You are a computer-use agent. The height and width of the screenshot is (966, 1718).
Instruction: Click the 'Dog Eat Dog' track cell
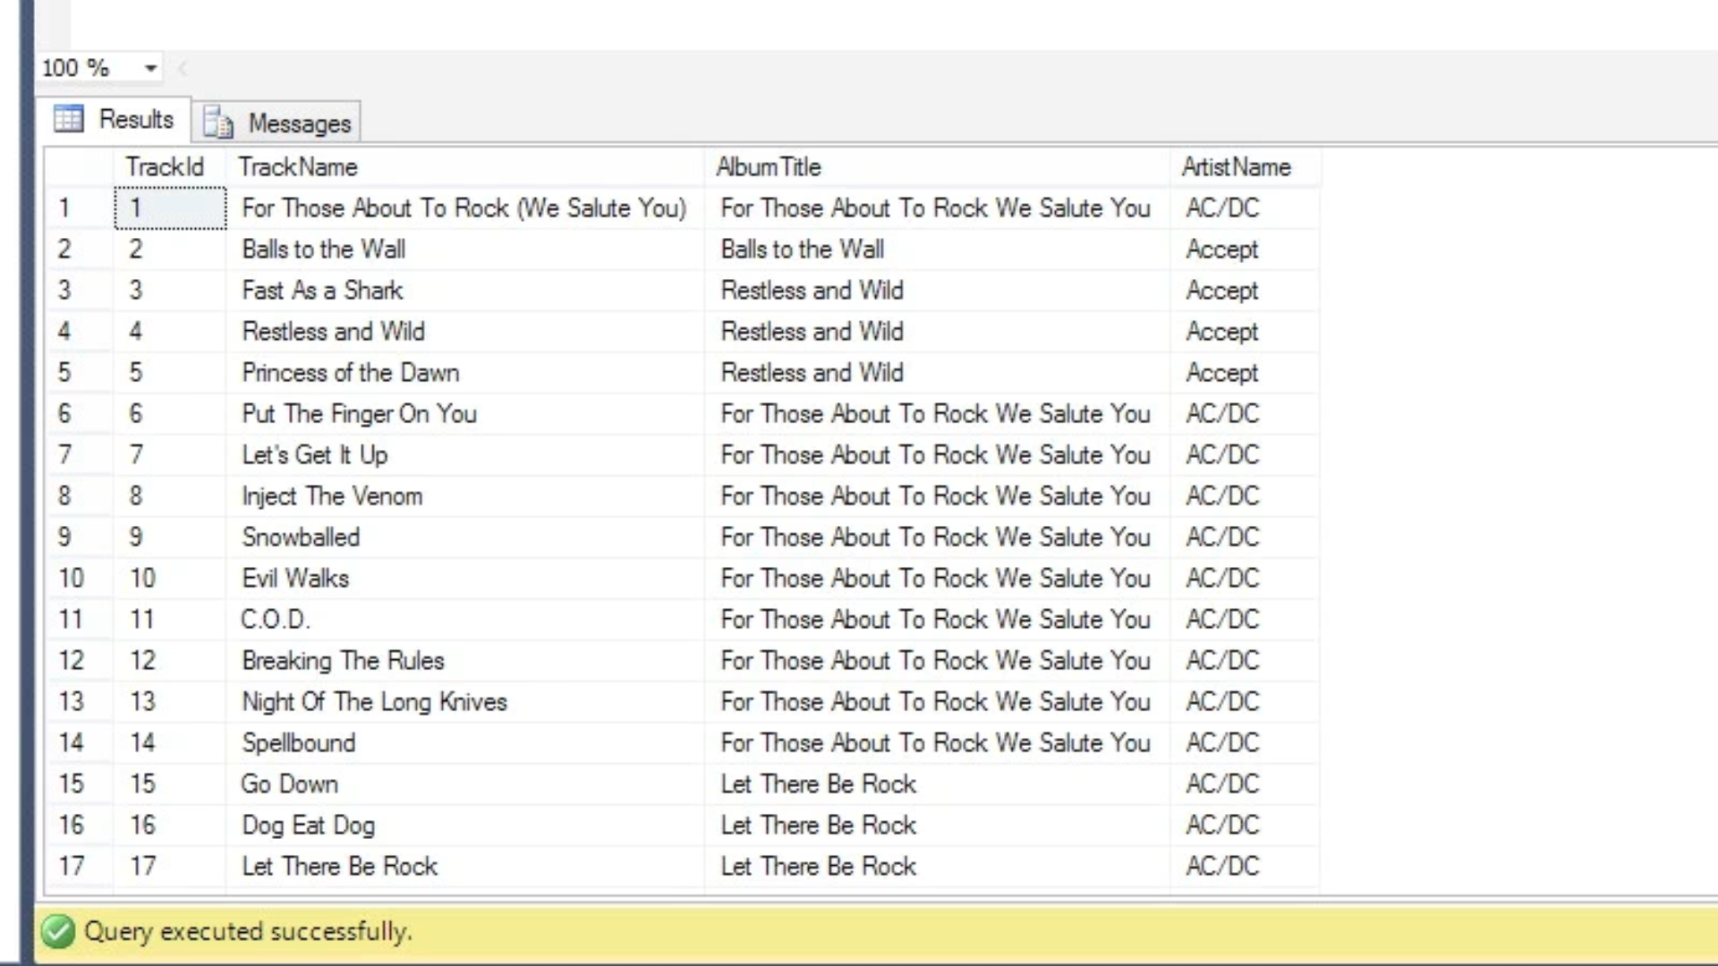pyautogui.click(x=308, y=826)
